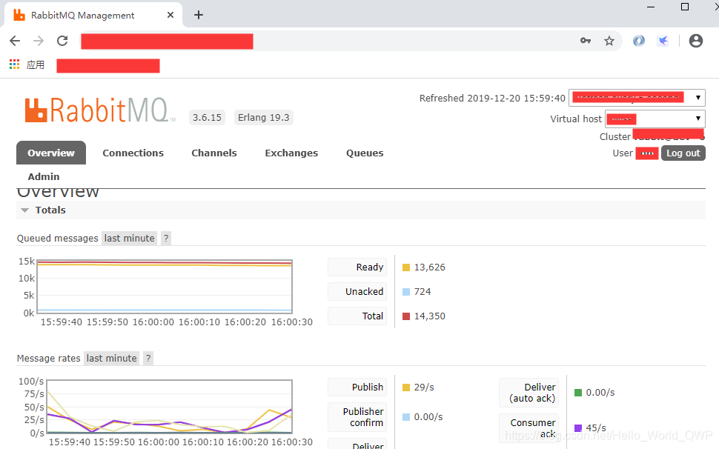Click the Ready legend label
The height and width of the screenshot is (449, 719).
[357, 267]
